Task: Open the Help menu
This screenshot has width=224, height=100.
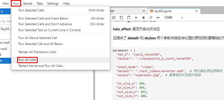Action: coord(66,4)
